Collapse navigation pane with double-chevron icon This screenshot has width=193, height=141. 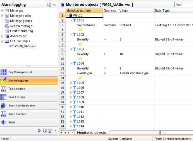click(54, 5)
